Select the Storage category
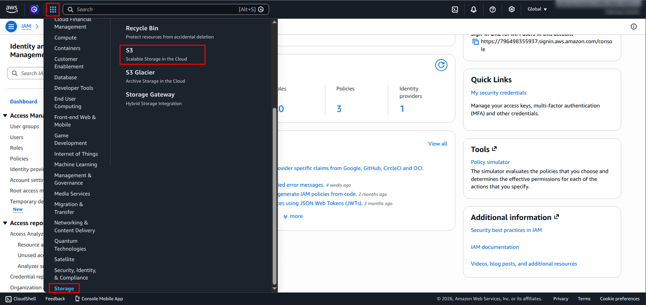646x305 pixels. (x=64, y=288)
